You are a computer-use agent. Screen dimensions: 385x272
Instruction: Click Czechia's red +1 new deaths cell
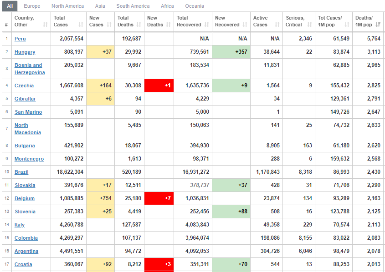[x=159, y=86]
